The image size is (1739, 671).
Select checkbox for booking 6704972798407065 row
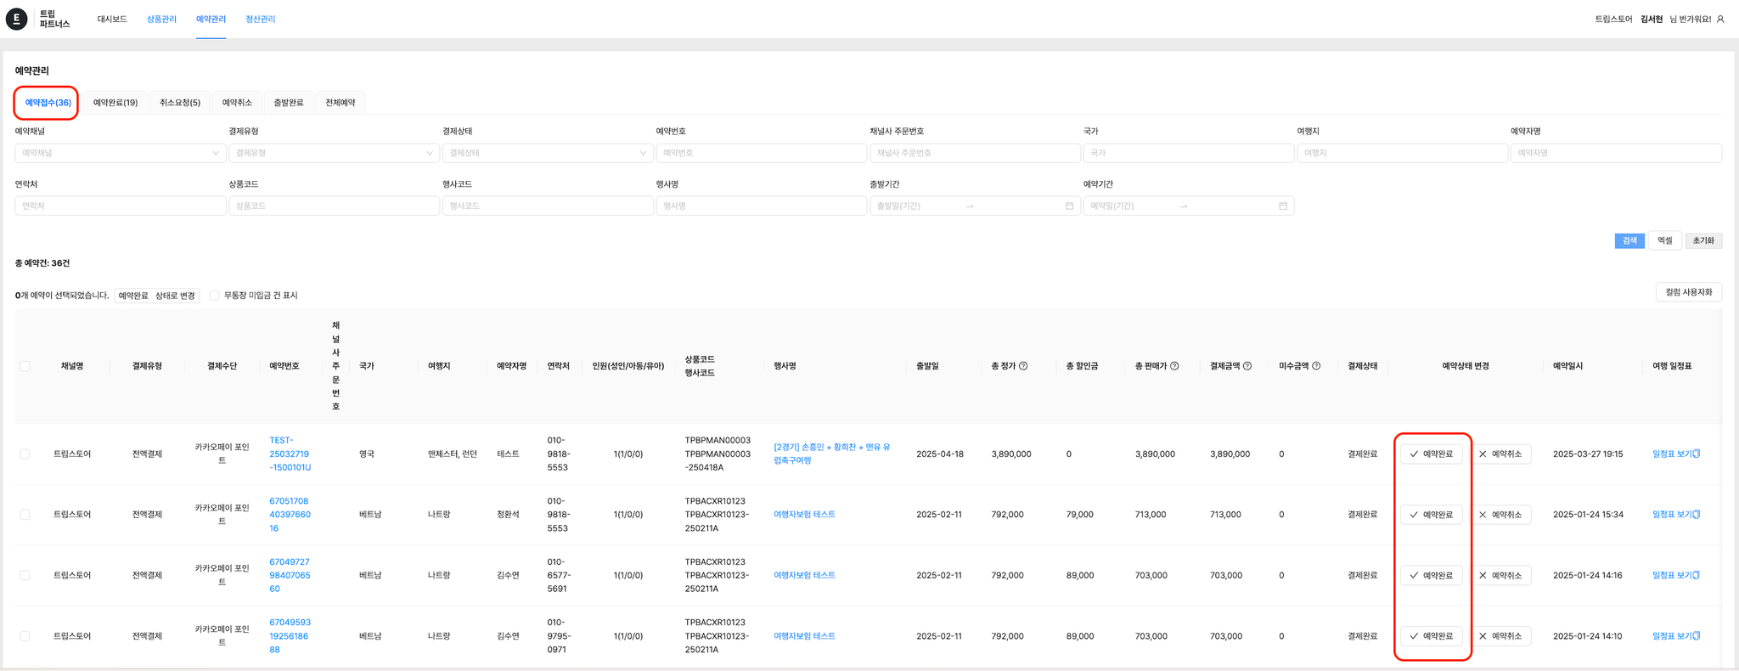[25, 575]
